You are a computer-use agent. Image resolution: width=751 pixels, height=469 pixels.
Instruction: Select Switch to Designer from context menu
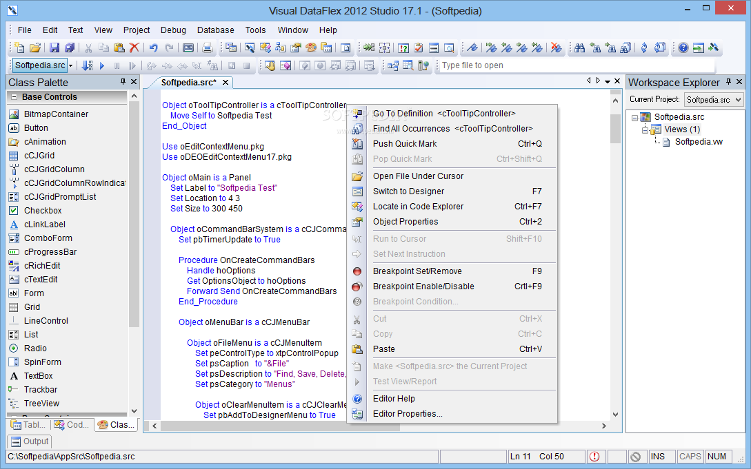(x=452, y=191)
